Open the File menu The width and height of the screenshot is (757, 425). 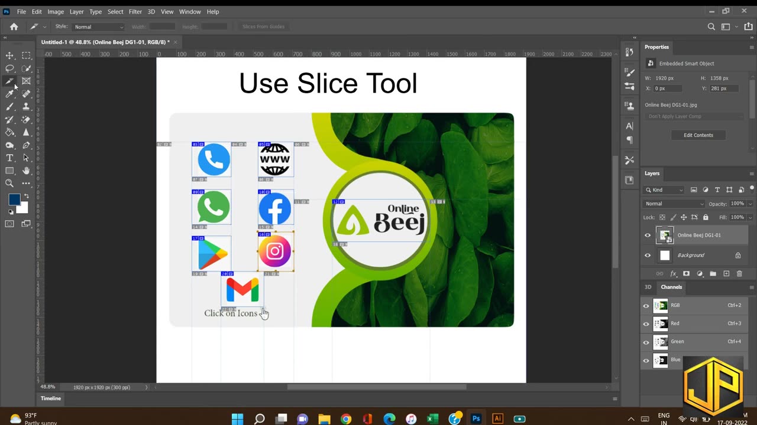21,11
